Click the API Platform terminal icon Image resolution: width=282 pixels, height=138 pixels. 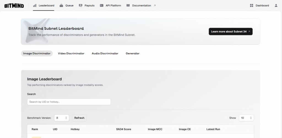(102, 5)
